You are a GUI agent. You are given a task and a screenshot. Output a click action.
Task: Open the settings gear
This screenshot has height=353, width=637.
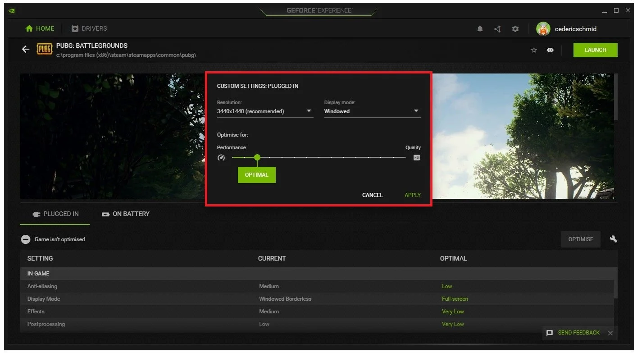515,29
